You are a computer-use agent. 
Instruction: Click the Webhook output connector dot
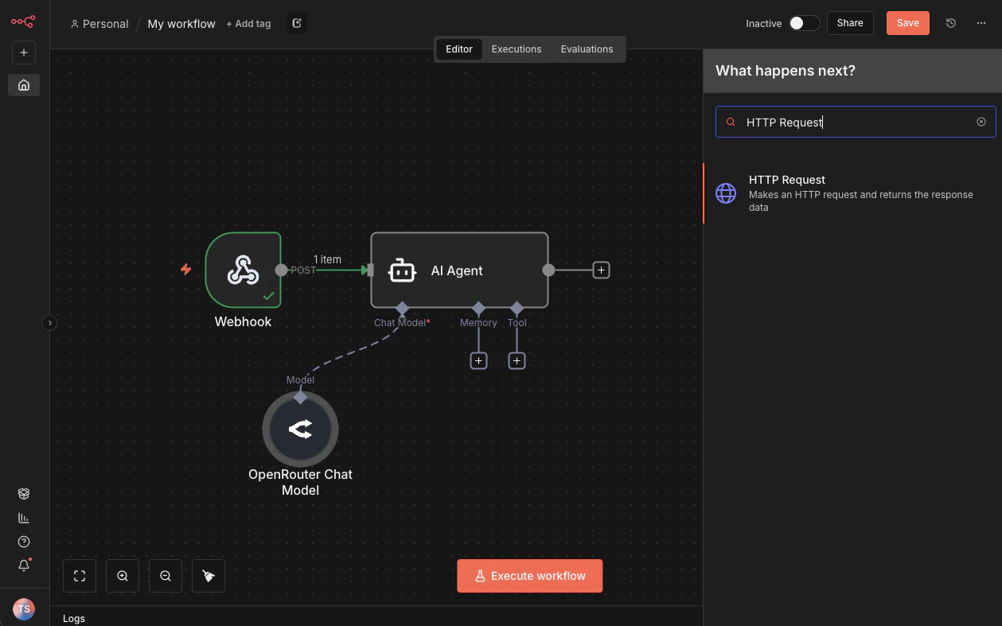point(281,270)
